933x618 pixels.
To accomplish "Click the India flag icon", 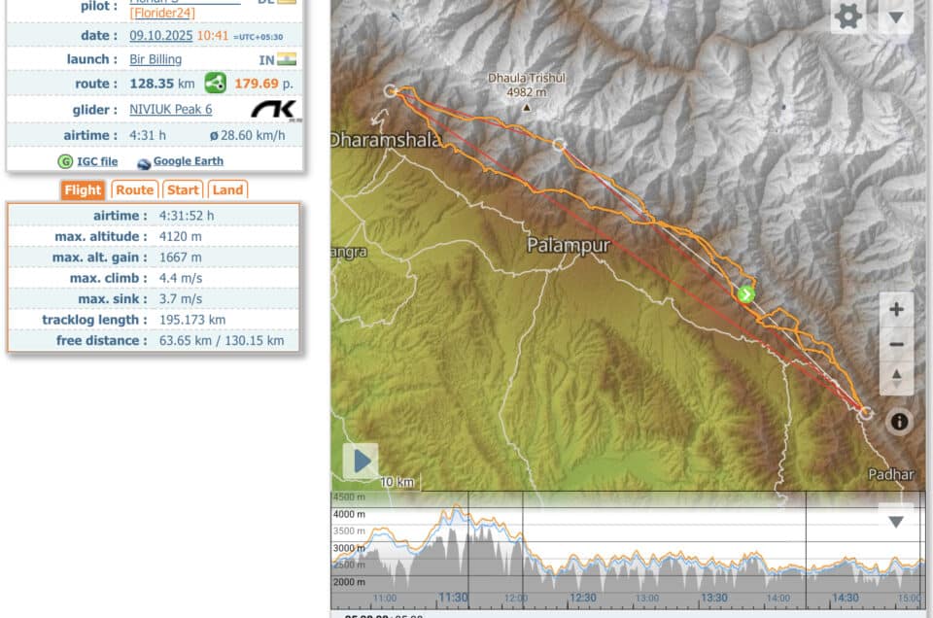I will coord(287,59).
